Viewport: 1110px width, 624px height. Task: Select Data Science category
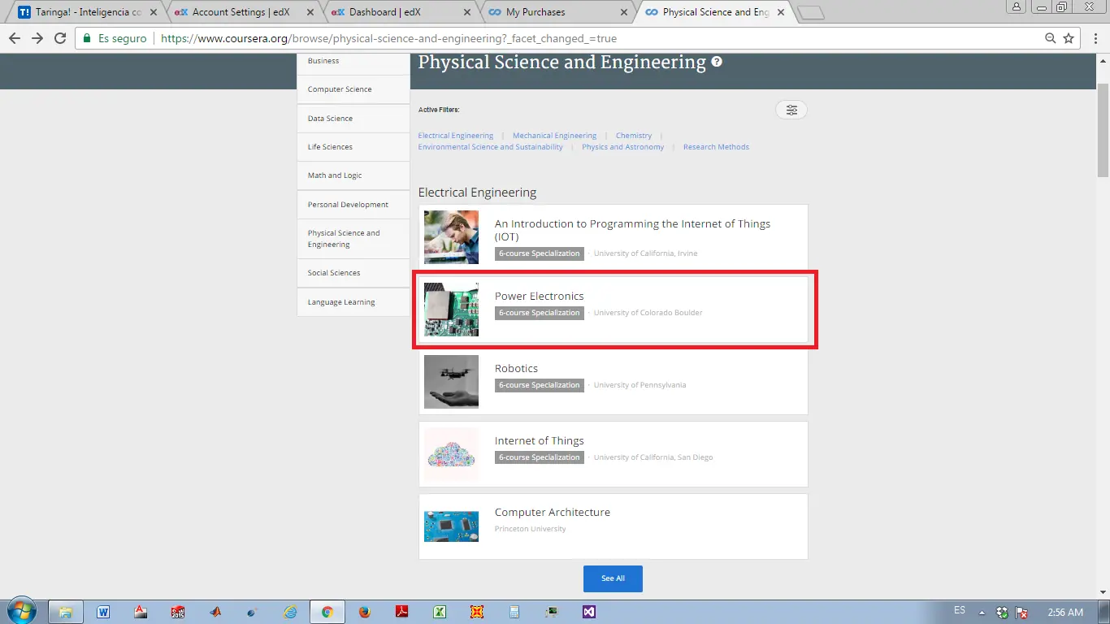[353, 119]
